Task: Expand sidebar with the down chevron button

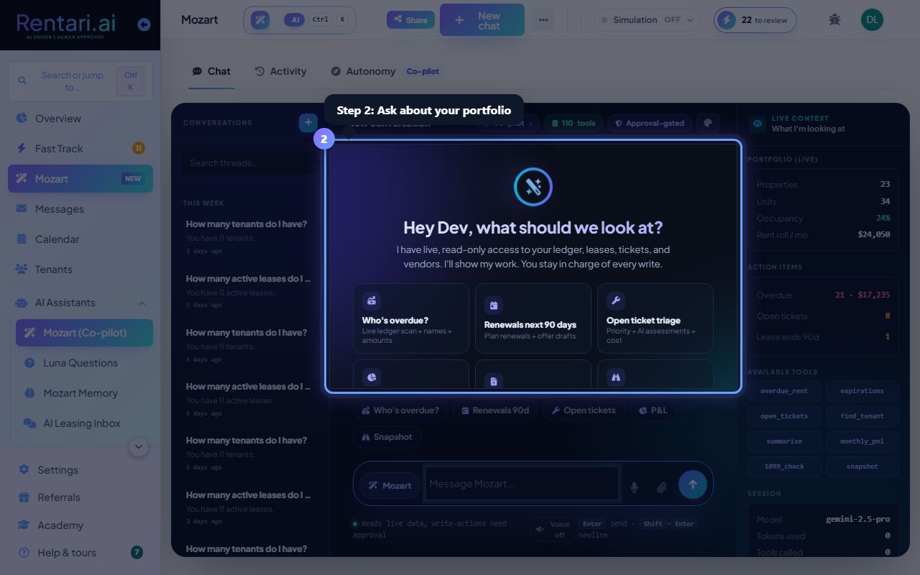Action: click(139, 447)
